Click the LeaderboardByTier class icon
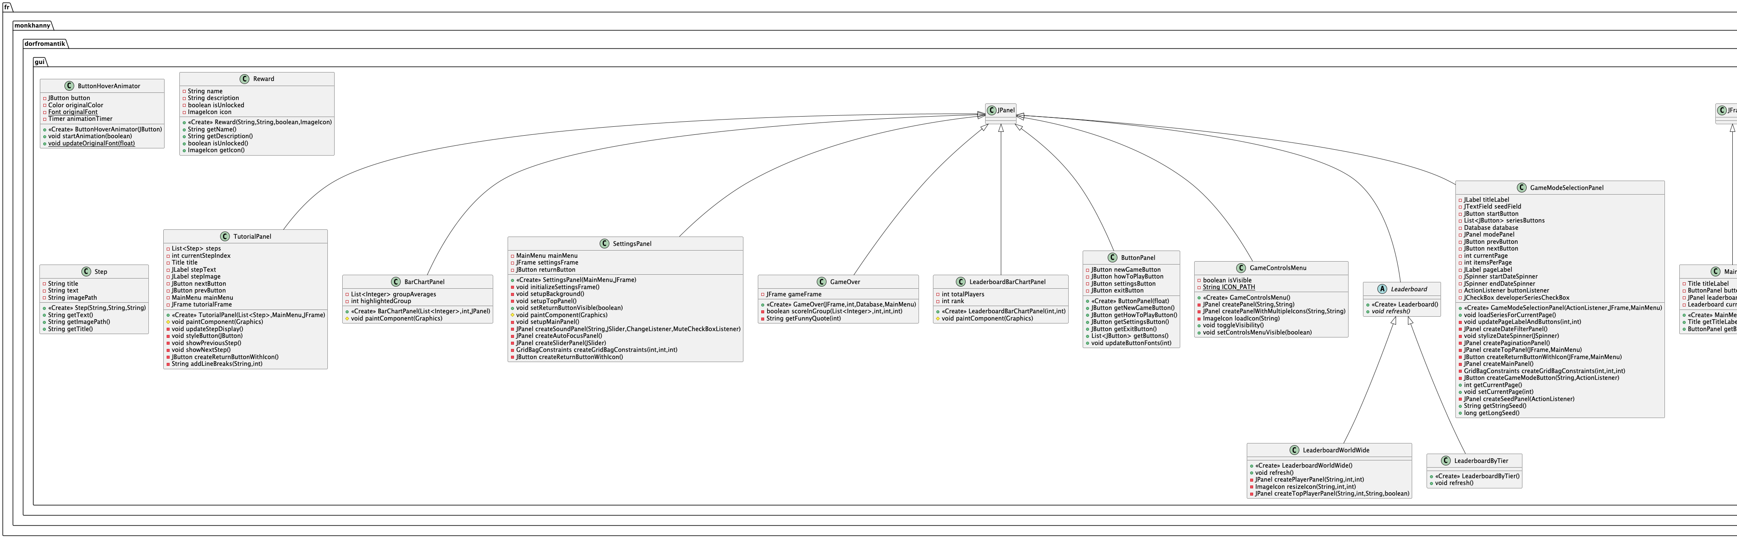The height and width of the screenshot is (538, 1737). point(1446,460)
